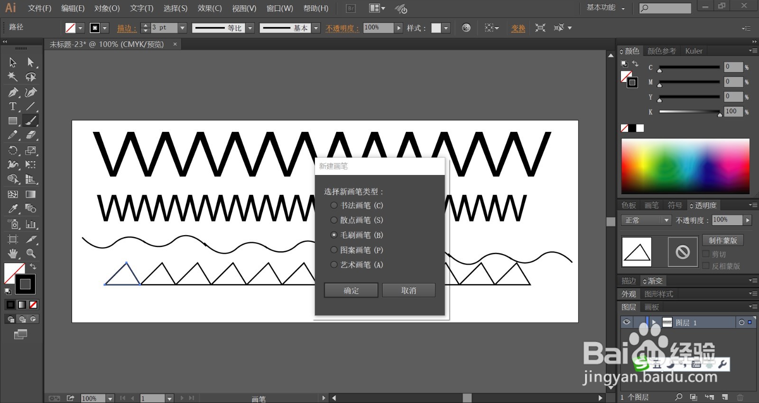Click 取消 in the 新建画笔 dialog
The image size is (759, 403).
pos(408,290)
